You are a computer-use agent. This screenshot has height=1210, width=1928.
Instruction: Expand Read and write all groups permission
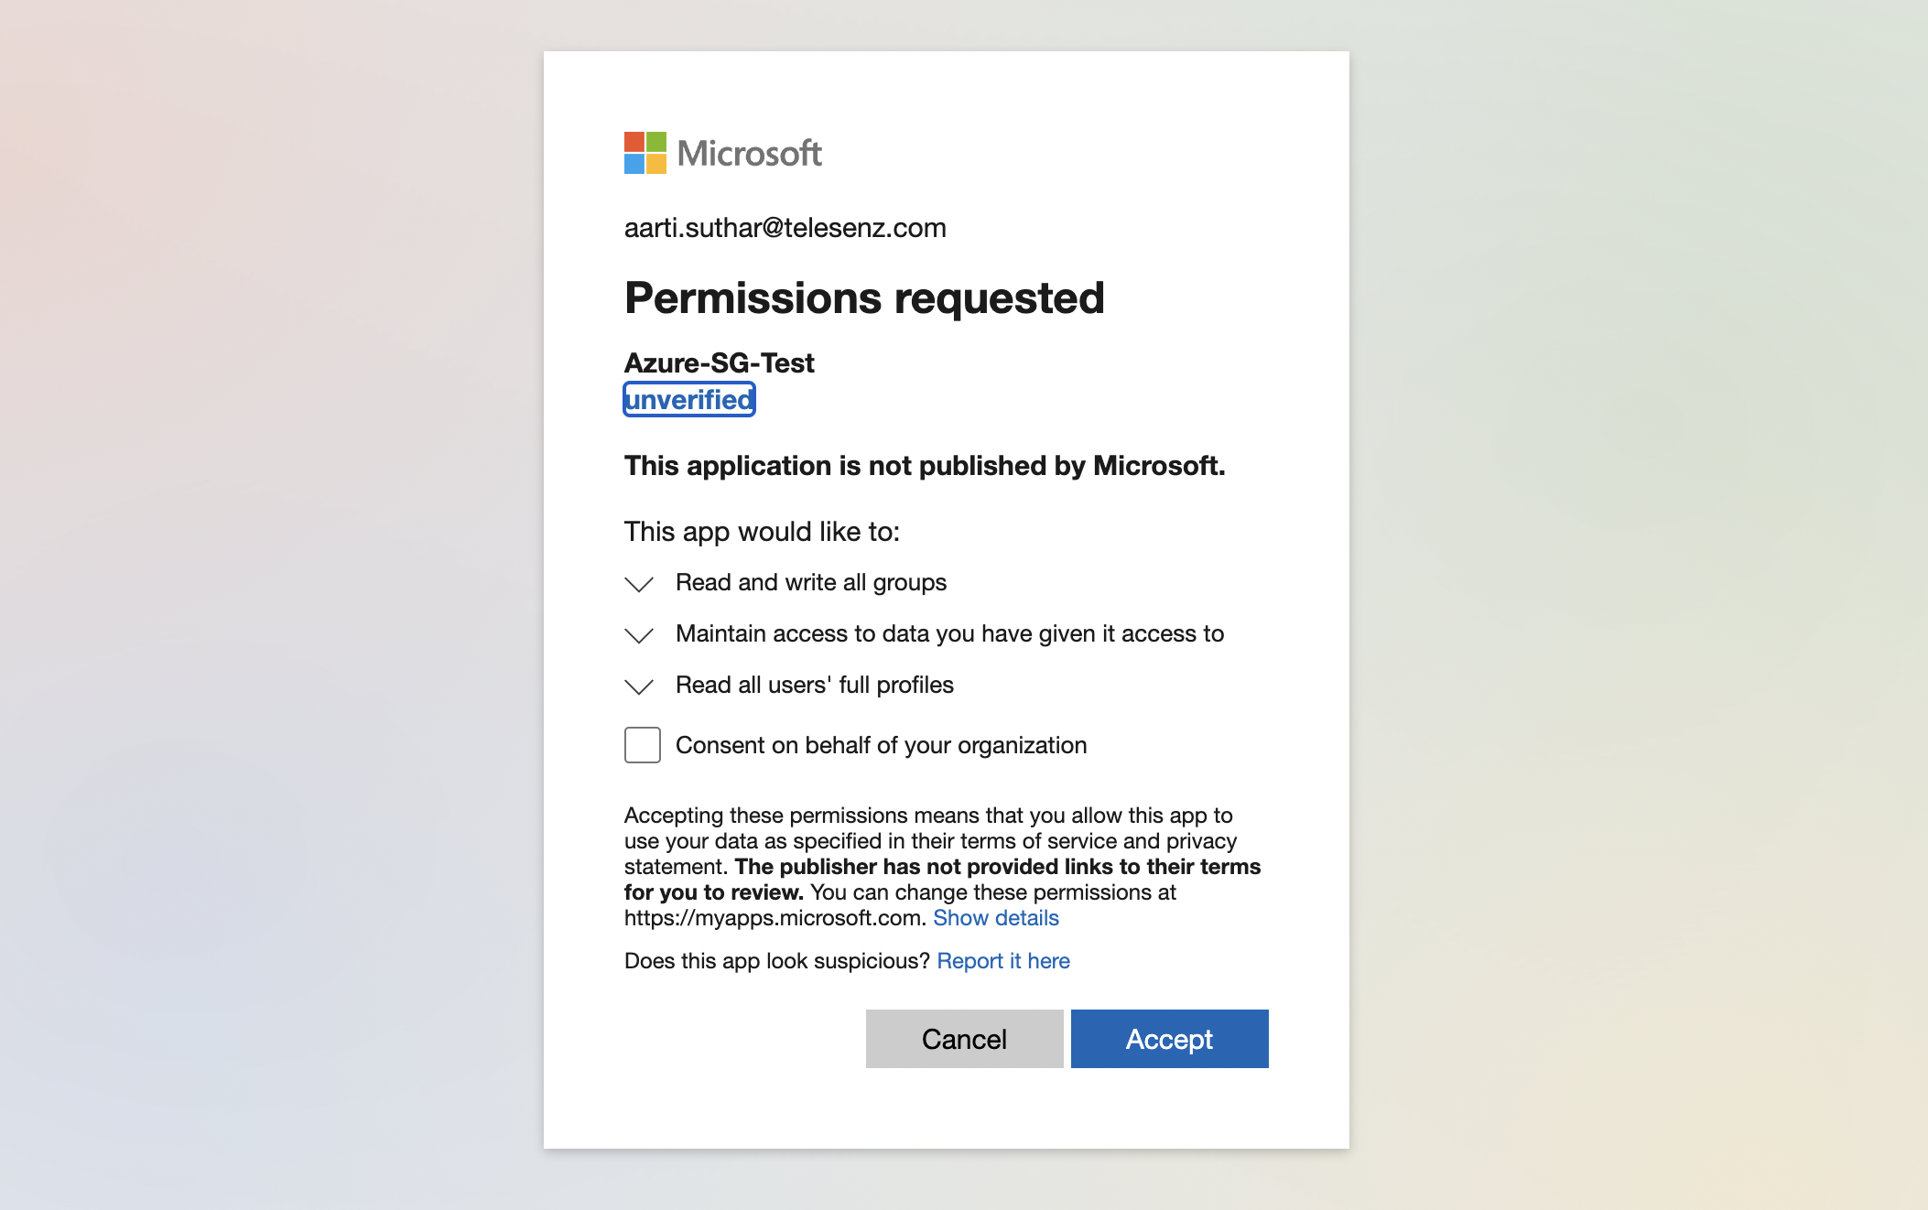point(639,584)
